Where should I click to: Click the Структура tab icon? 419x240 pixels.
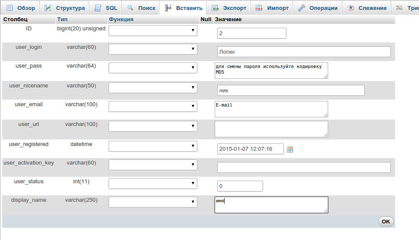click(x=48, y=8)
